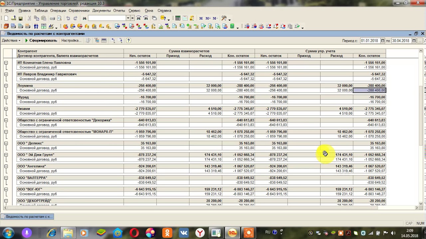Open a file with the toolbar folder icon
This screenshot has width=426, height=239.
click(13, 18)
